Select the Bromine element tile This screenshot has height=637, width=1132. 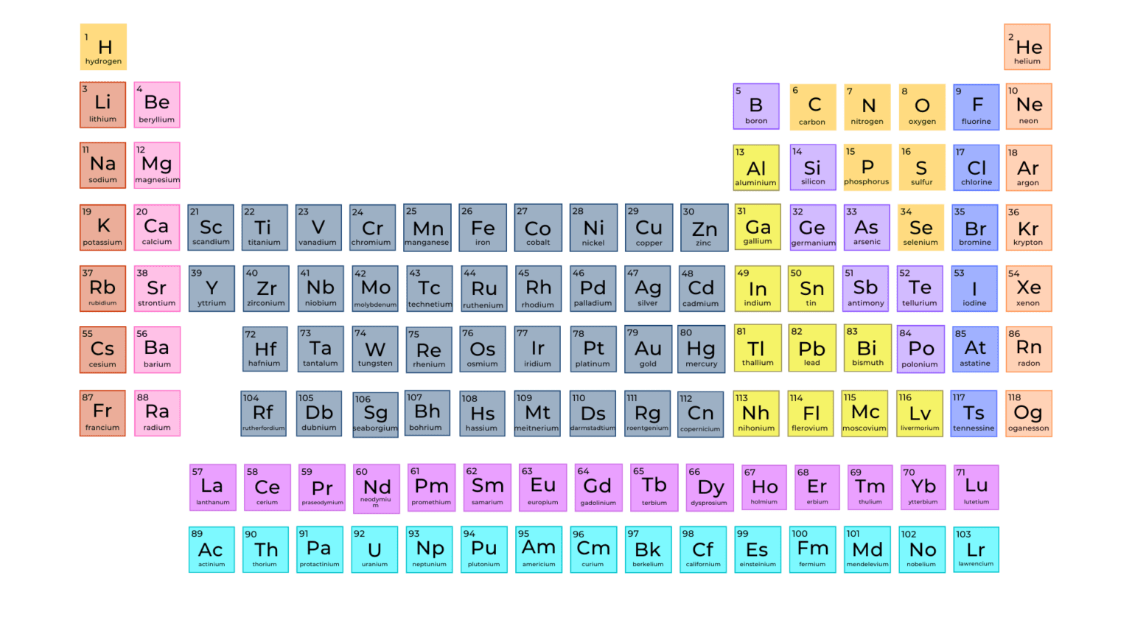point(976,228)
